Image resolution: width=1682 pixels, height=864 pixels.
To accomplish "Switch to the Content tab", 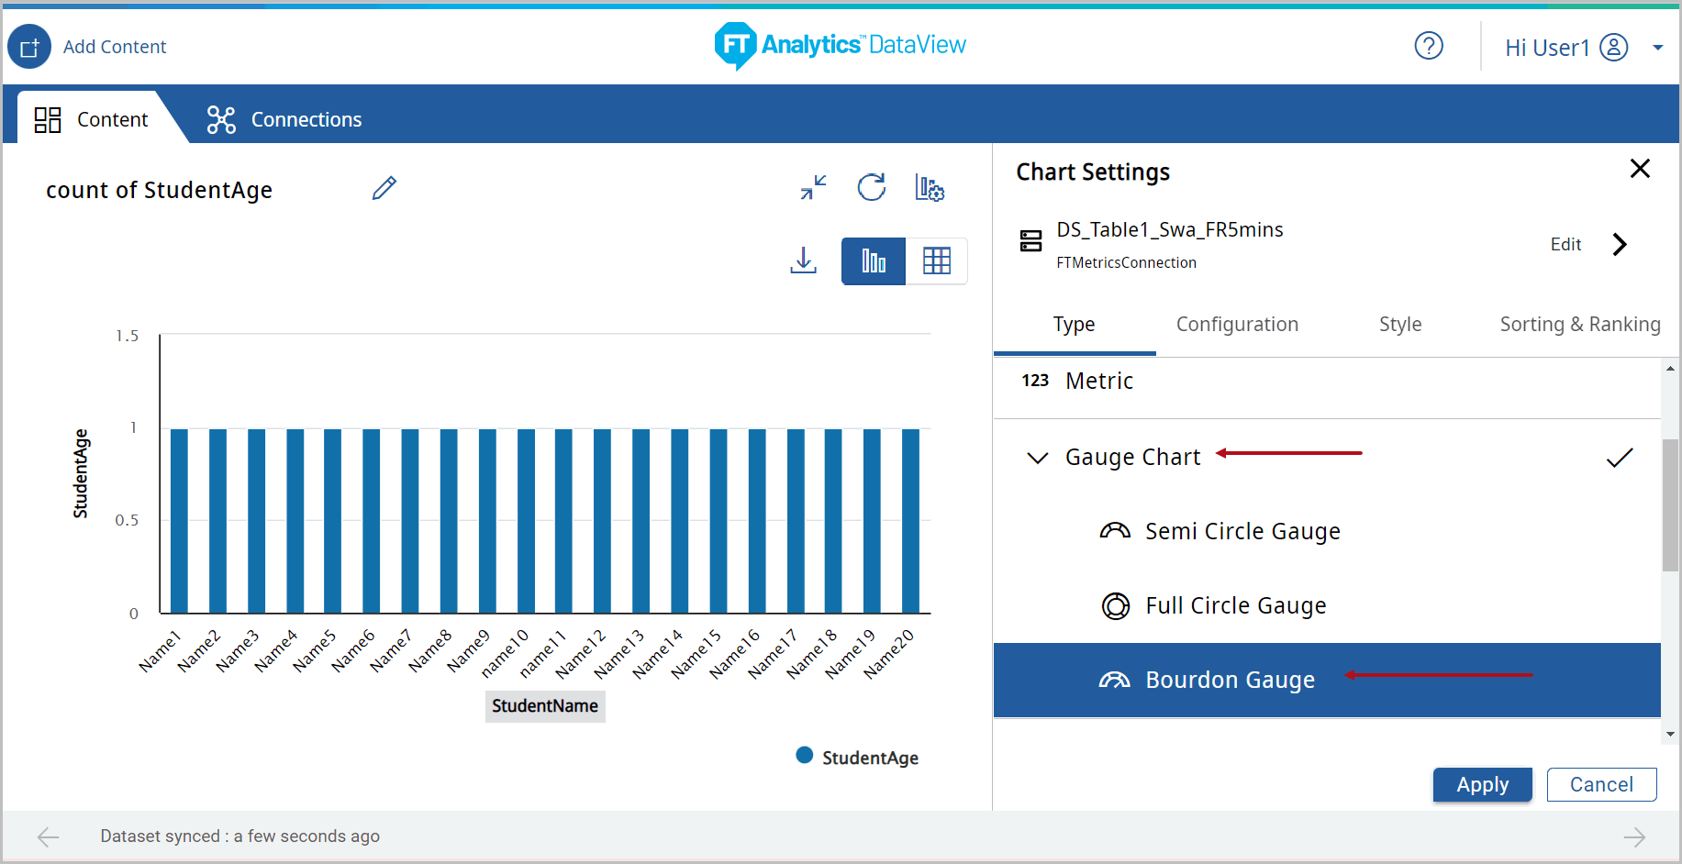I will click(92, 119).
